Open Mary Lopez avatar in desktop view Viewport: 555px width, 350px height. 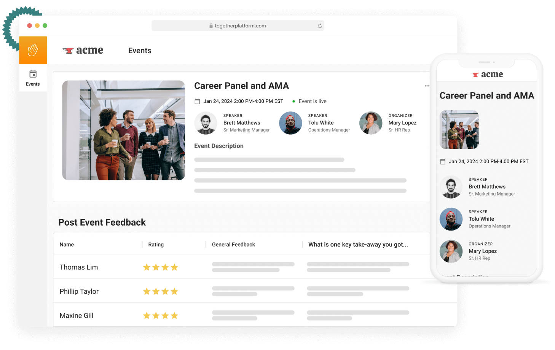coord(371,123)
